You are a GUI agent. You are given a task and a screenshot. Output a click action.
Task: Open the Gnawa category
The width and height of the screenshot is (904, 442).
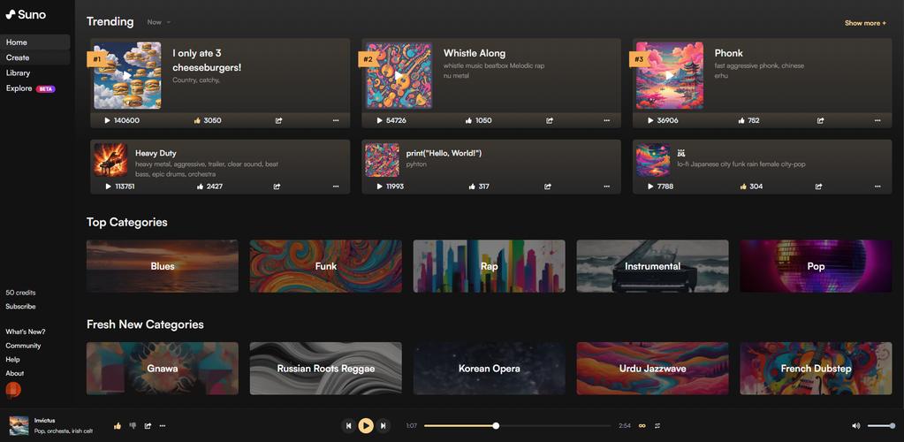tap(162, 368)
